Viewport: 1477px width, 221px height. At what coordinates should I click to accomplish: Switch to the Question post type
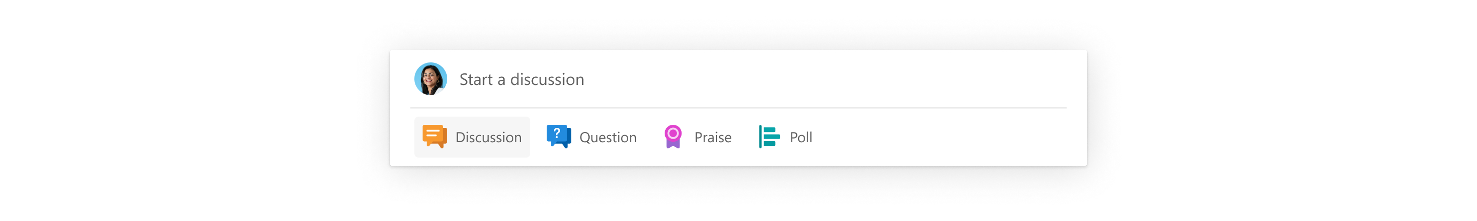592,137
